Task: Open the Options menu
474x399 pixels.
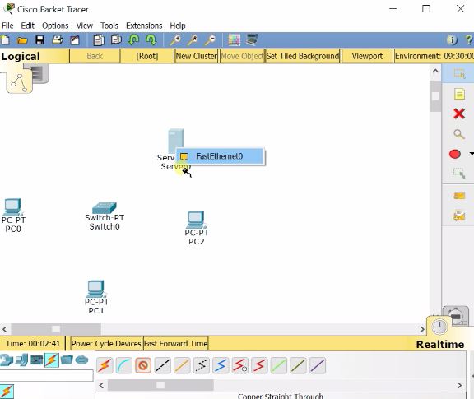Action: click(55, 26)
